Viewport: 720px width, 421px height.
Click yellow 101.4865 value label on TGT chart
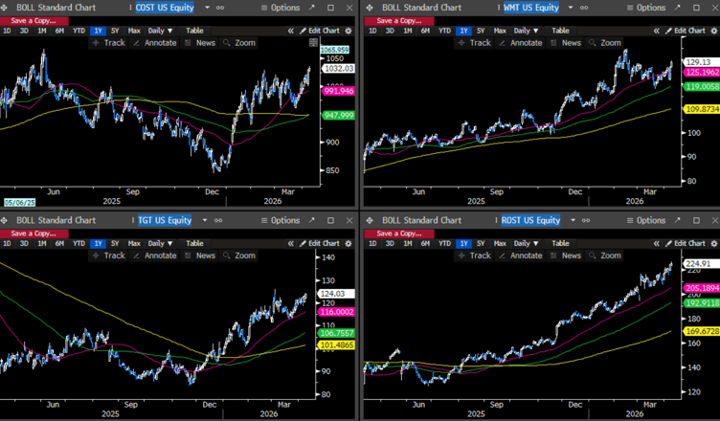[337, 344]
